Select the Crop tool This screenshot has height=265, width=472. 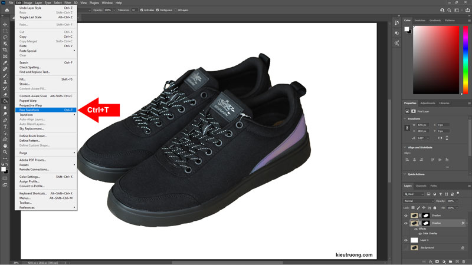5,50
